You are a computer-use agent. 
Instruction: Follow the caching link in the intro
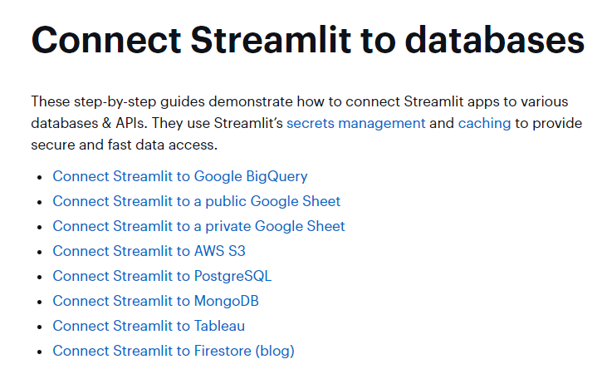click(485, 123)
